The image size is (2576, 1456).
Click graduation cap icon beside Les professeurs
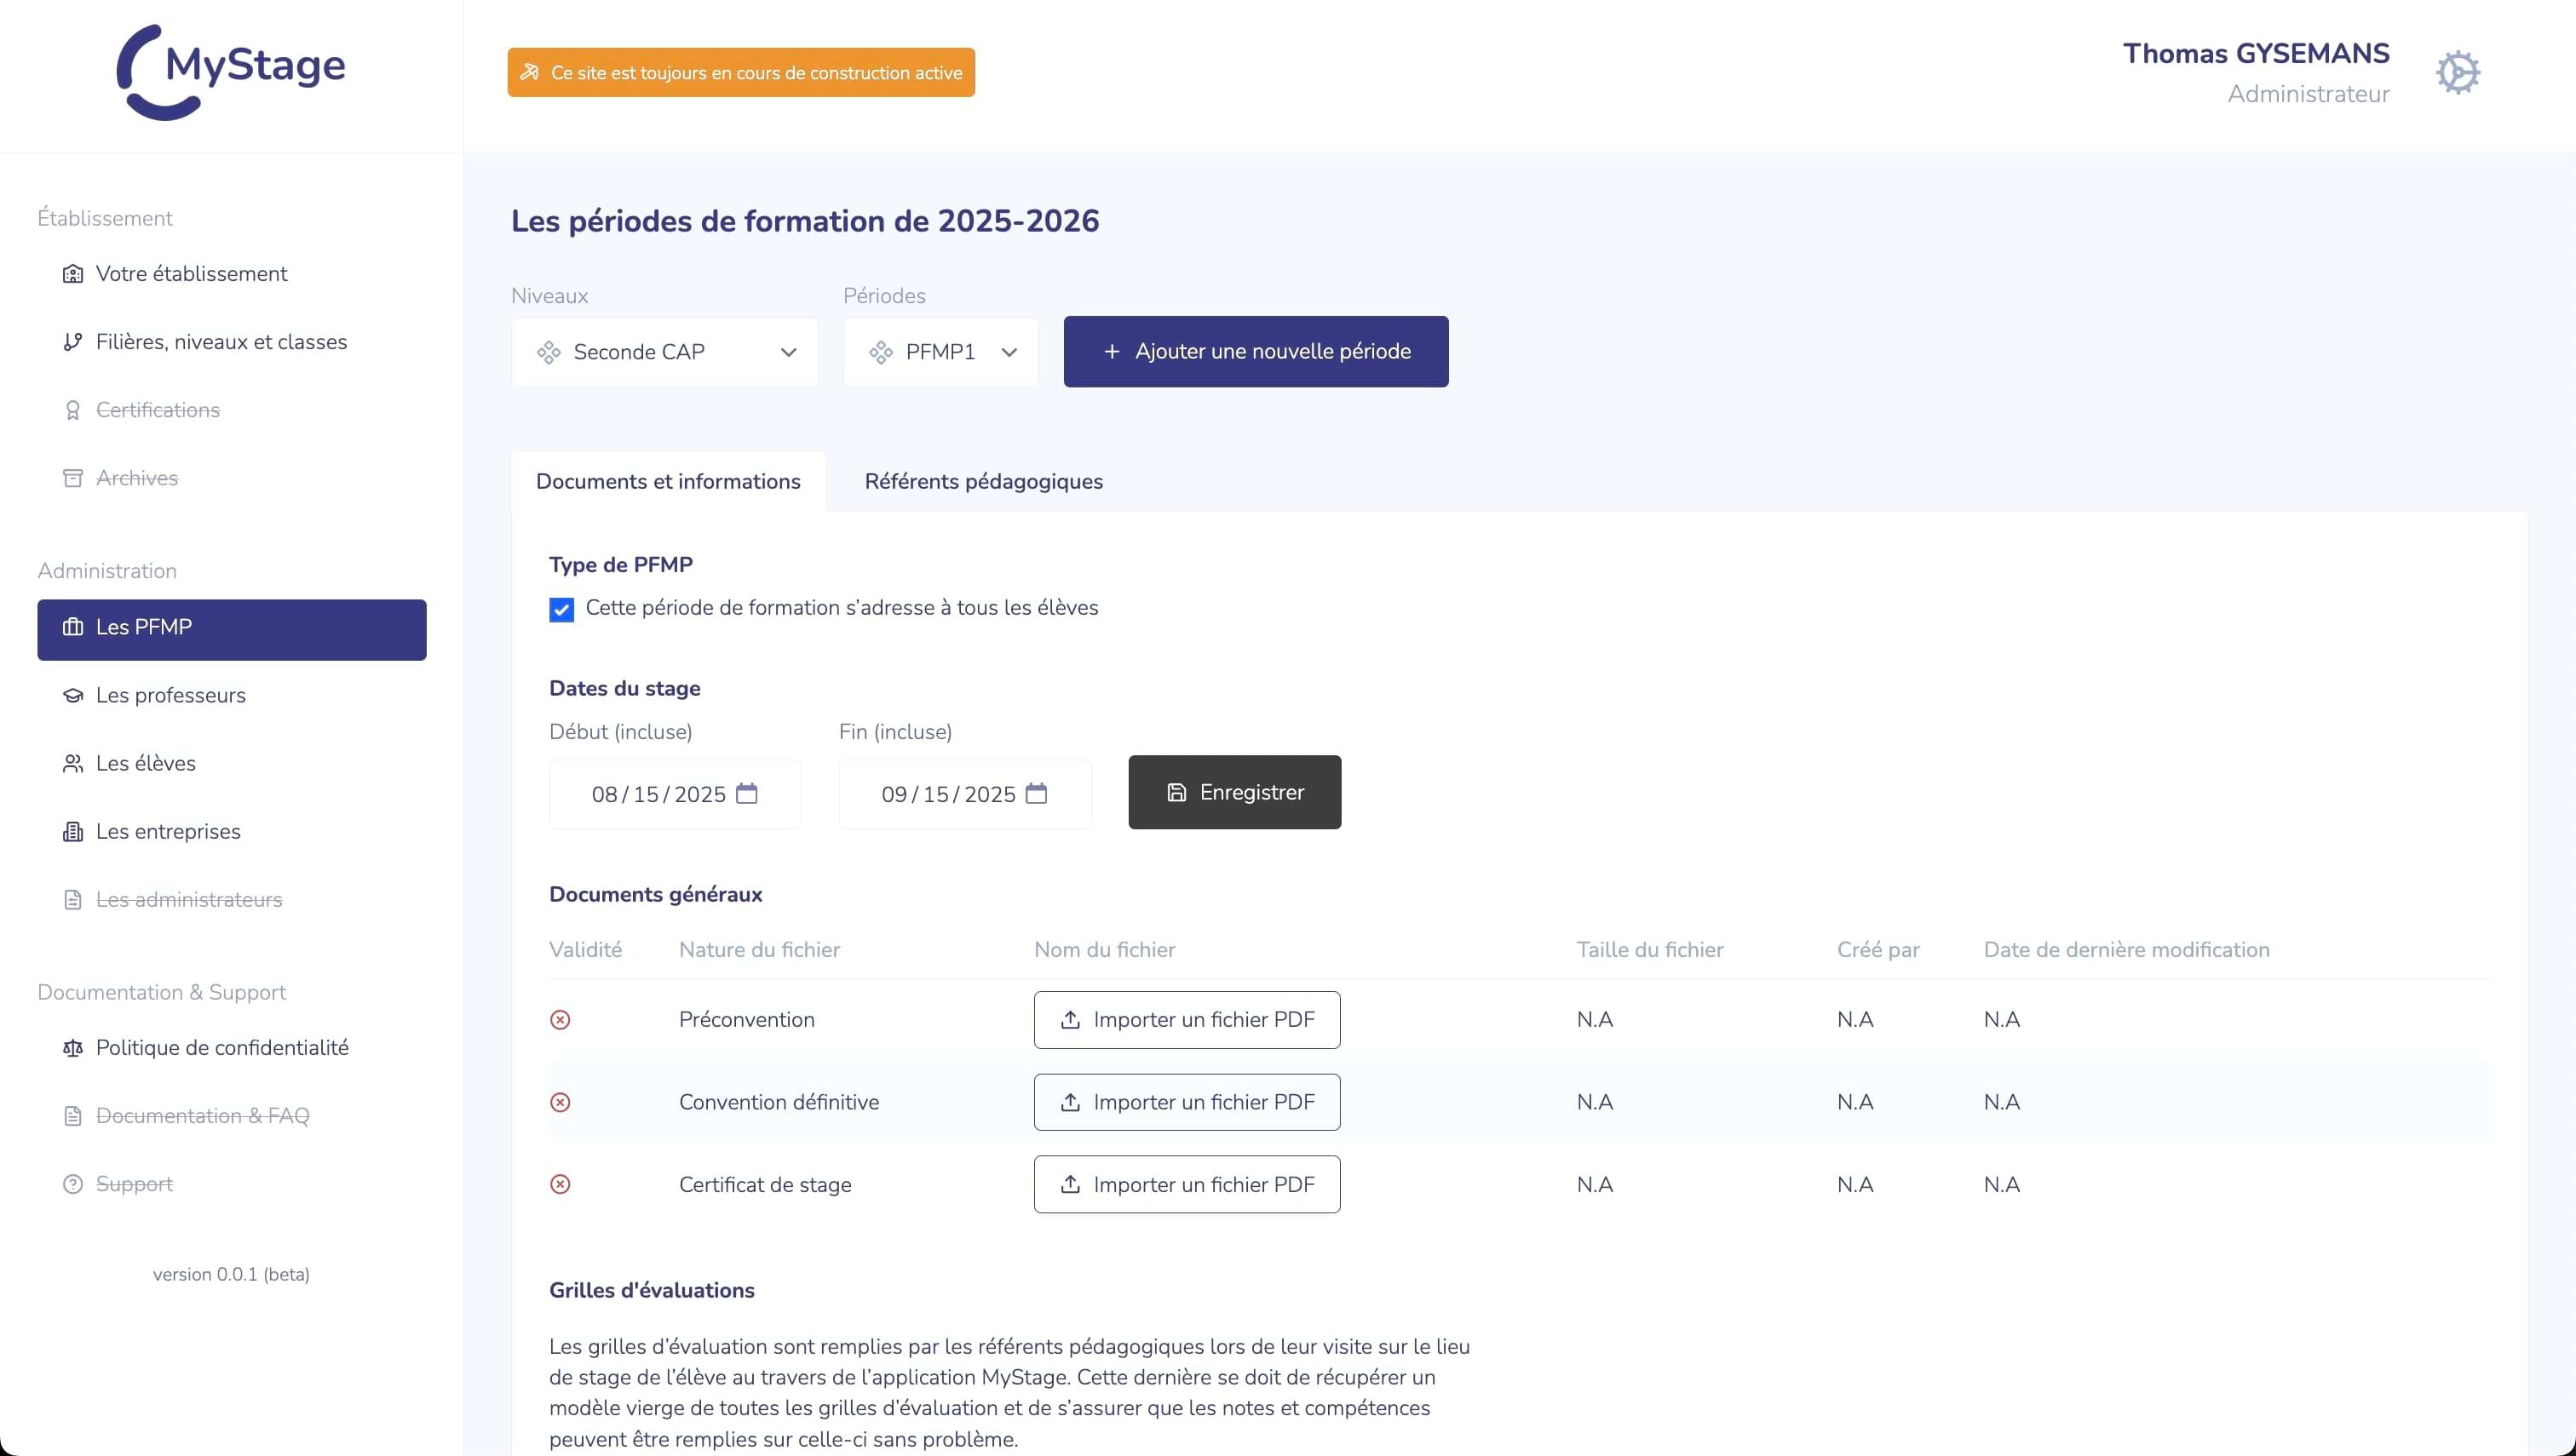(73, 695)
